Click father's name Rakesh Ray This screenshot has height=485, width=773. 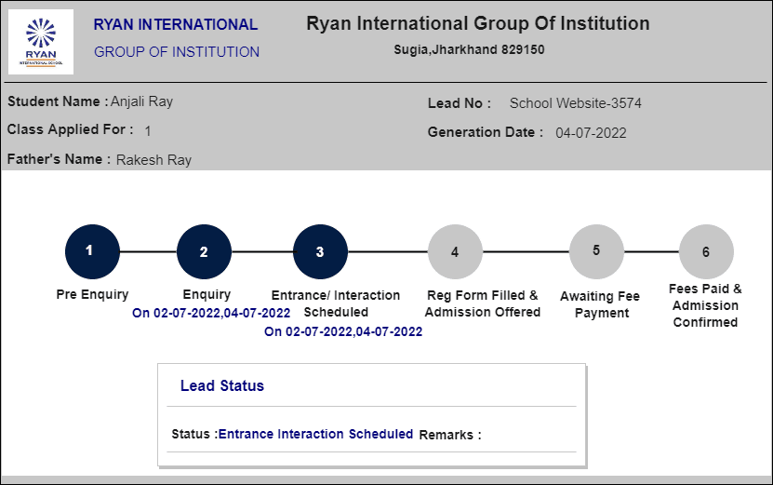pos(153,160)
